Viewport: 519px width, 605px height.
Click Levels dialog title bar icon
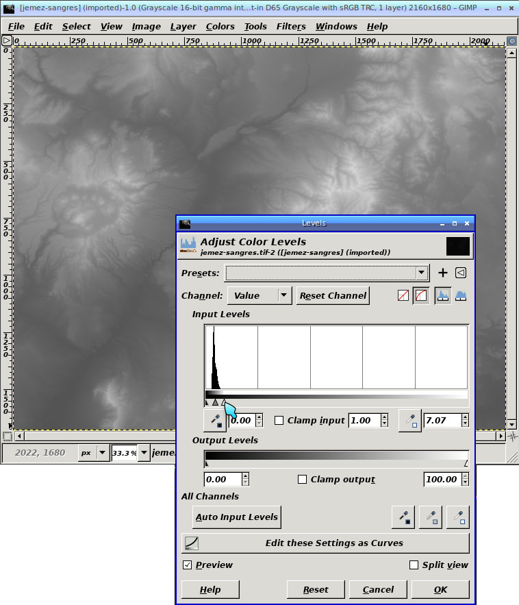click(x=185, y=223)
